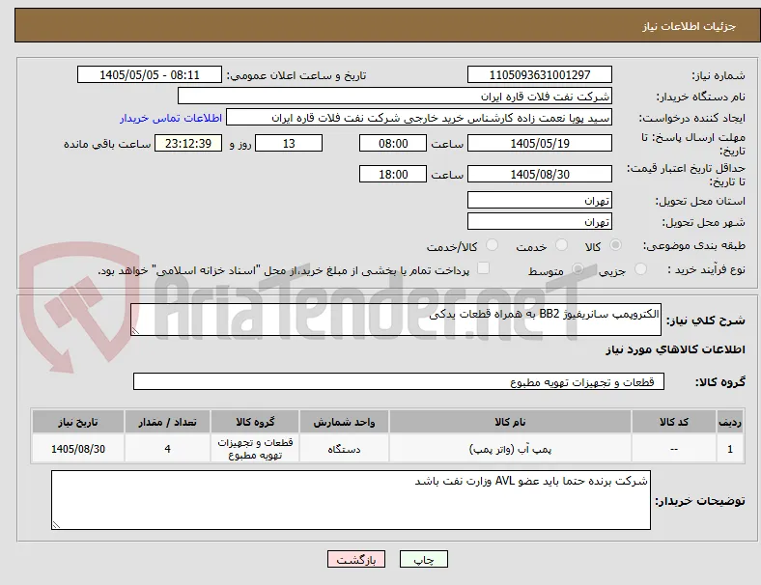The width and height of the screenshot is (761, 585).
Task: Click the request creator field سید پویا نعمت زاده
Action: (419, 118)
